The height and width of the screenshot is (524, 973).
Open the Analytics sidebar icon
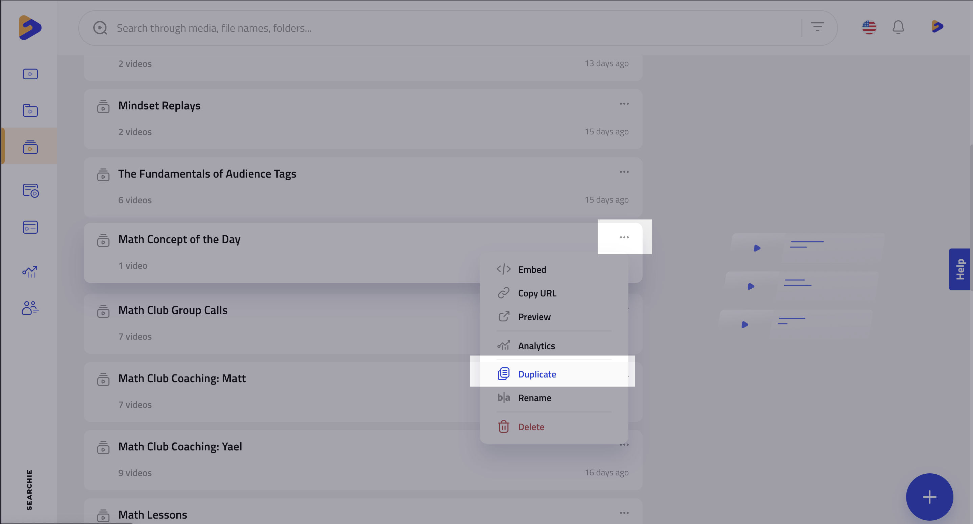[30, 271]
